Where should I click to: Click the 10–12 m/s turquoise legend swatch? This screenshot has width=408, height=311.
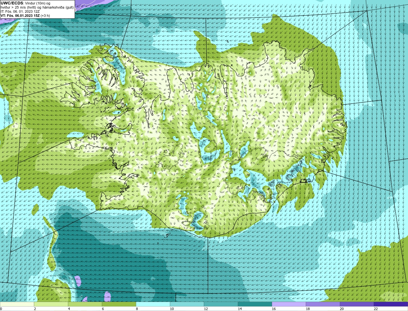tap(187, 304)
